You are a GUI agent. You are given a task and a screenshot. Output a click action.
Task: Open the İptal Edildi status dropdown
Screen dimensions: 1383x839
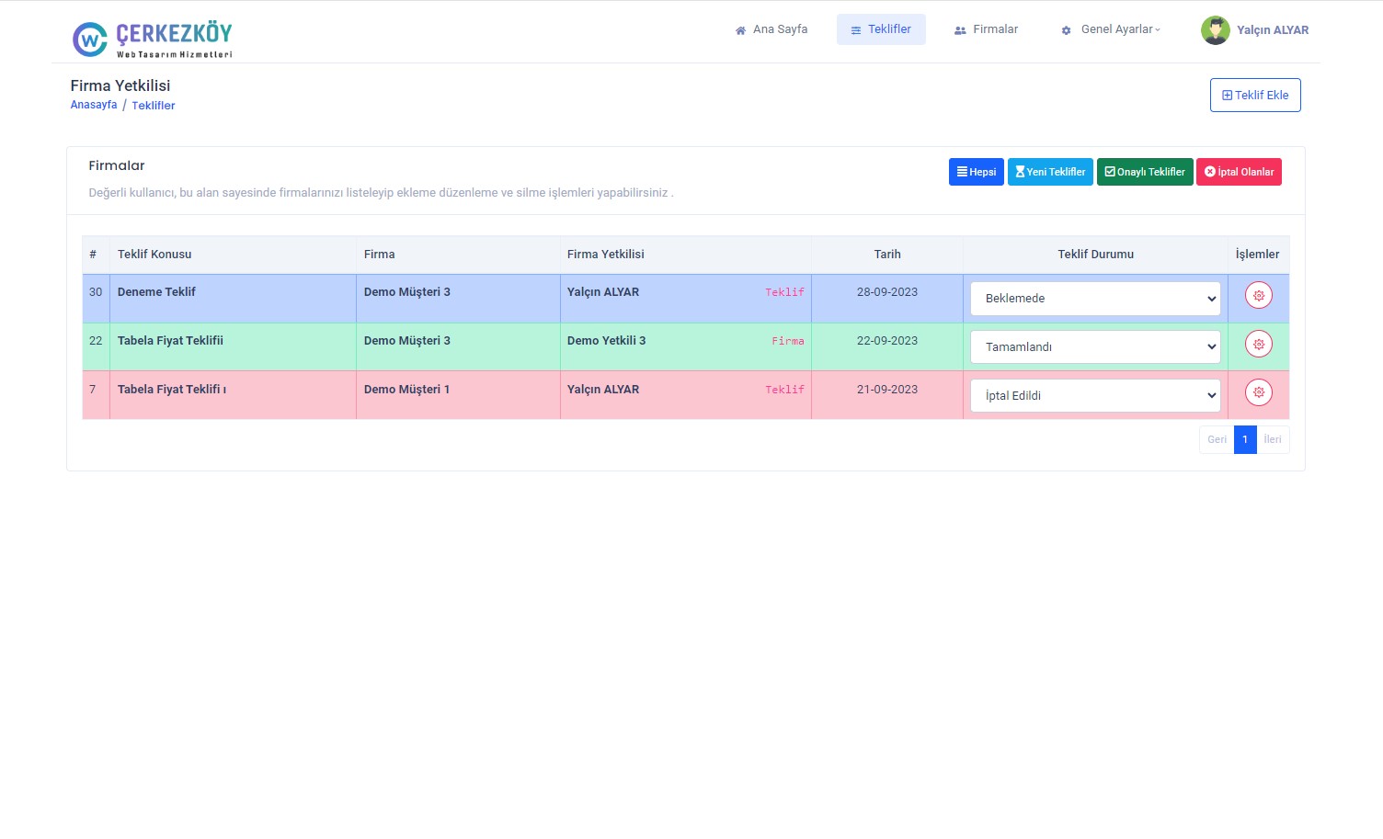1094,396
